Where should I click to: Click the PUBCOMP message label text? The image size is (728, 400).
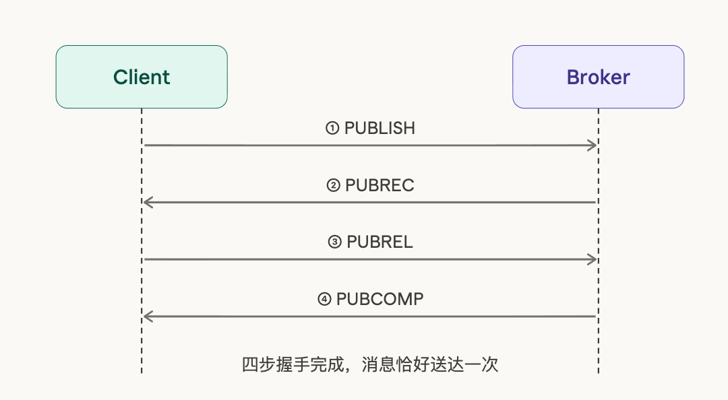click(x=380, y=299)
